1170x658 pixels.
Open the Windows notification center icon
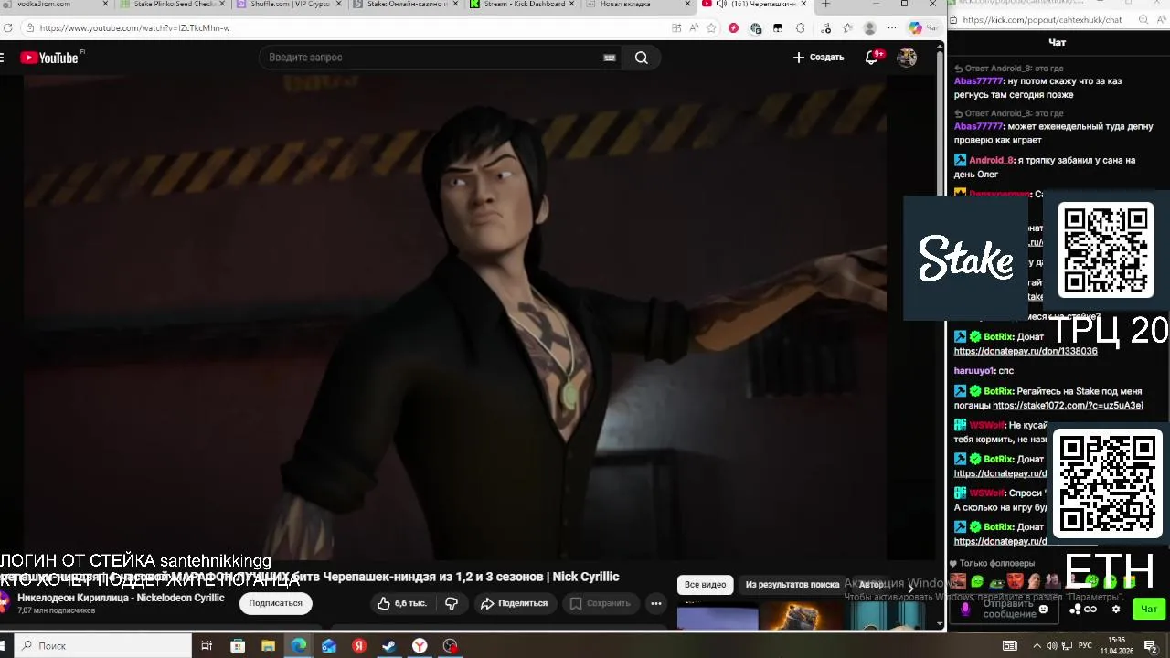click(x=1151, y=645)
